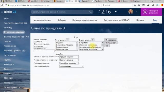Open the user avatar profile
Viewport: 164px width, 92px height.
[131, 11]
